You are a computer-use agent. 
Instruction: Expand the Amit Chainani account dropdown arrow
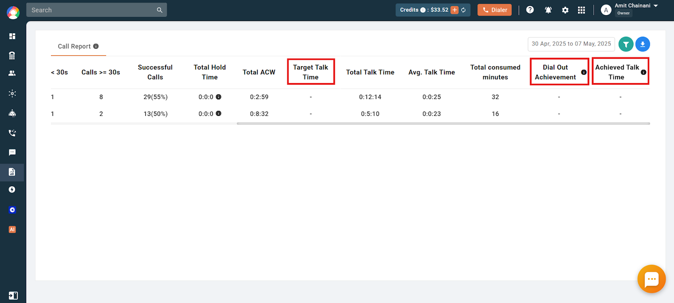coord(656,6)
